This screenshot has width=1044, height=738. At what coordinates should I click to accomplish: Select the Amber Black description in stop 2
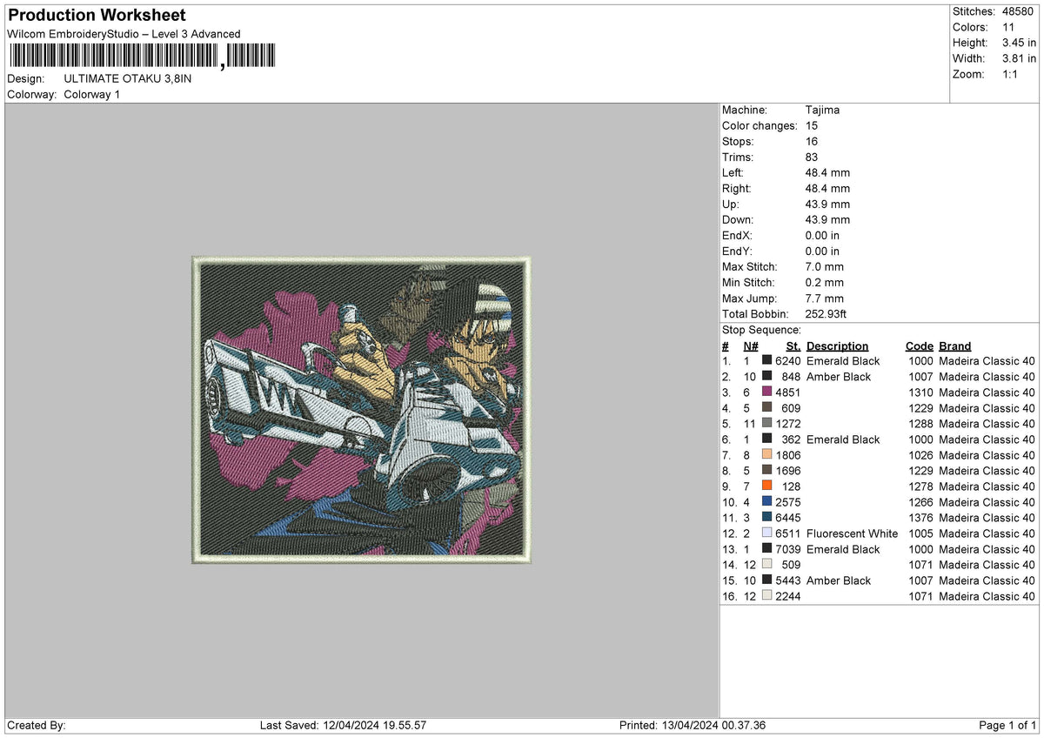click(x=839, y=377)
